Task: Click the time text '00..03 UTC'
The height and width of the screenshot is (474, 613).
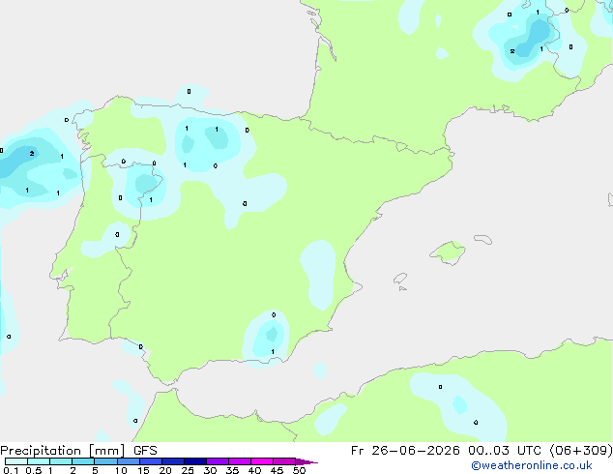Action: pyautogui.click(x=505, y=451)
